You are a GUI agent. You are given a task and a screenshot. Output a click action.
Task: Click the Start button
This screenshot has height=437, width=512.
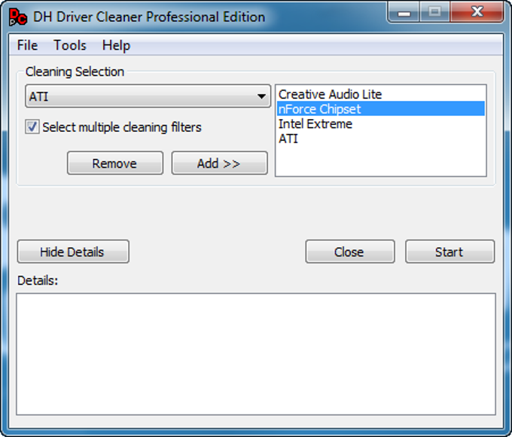(x=450, y=252)
